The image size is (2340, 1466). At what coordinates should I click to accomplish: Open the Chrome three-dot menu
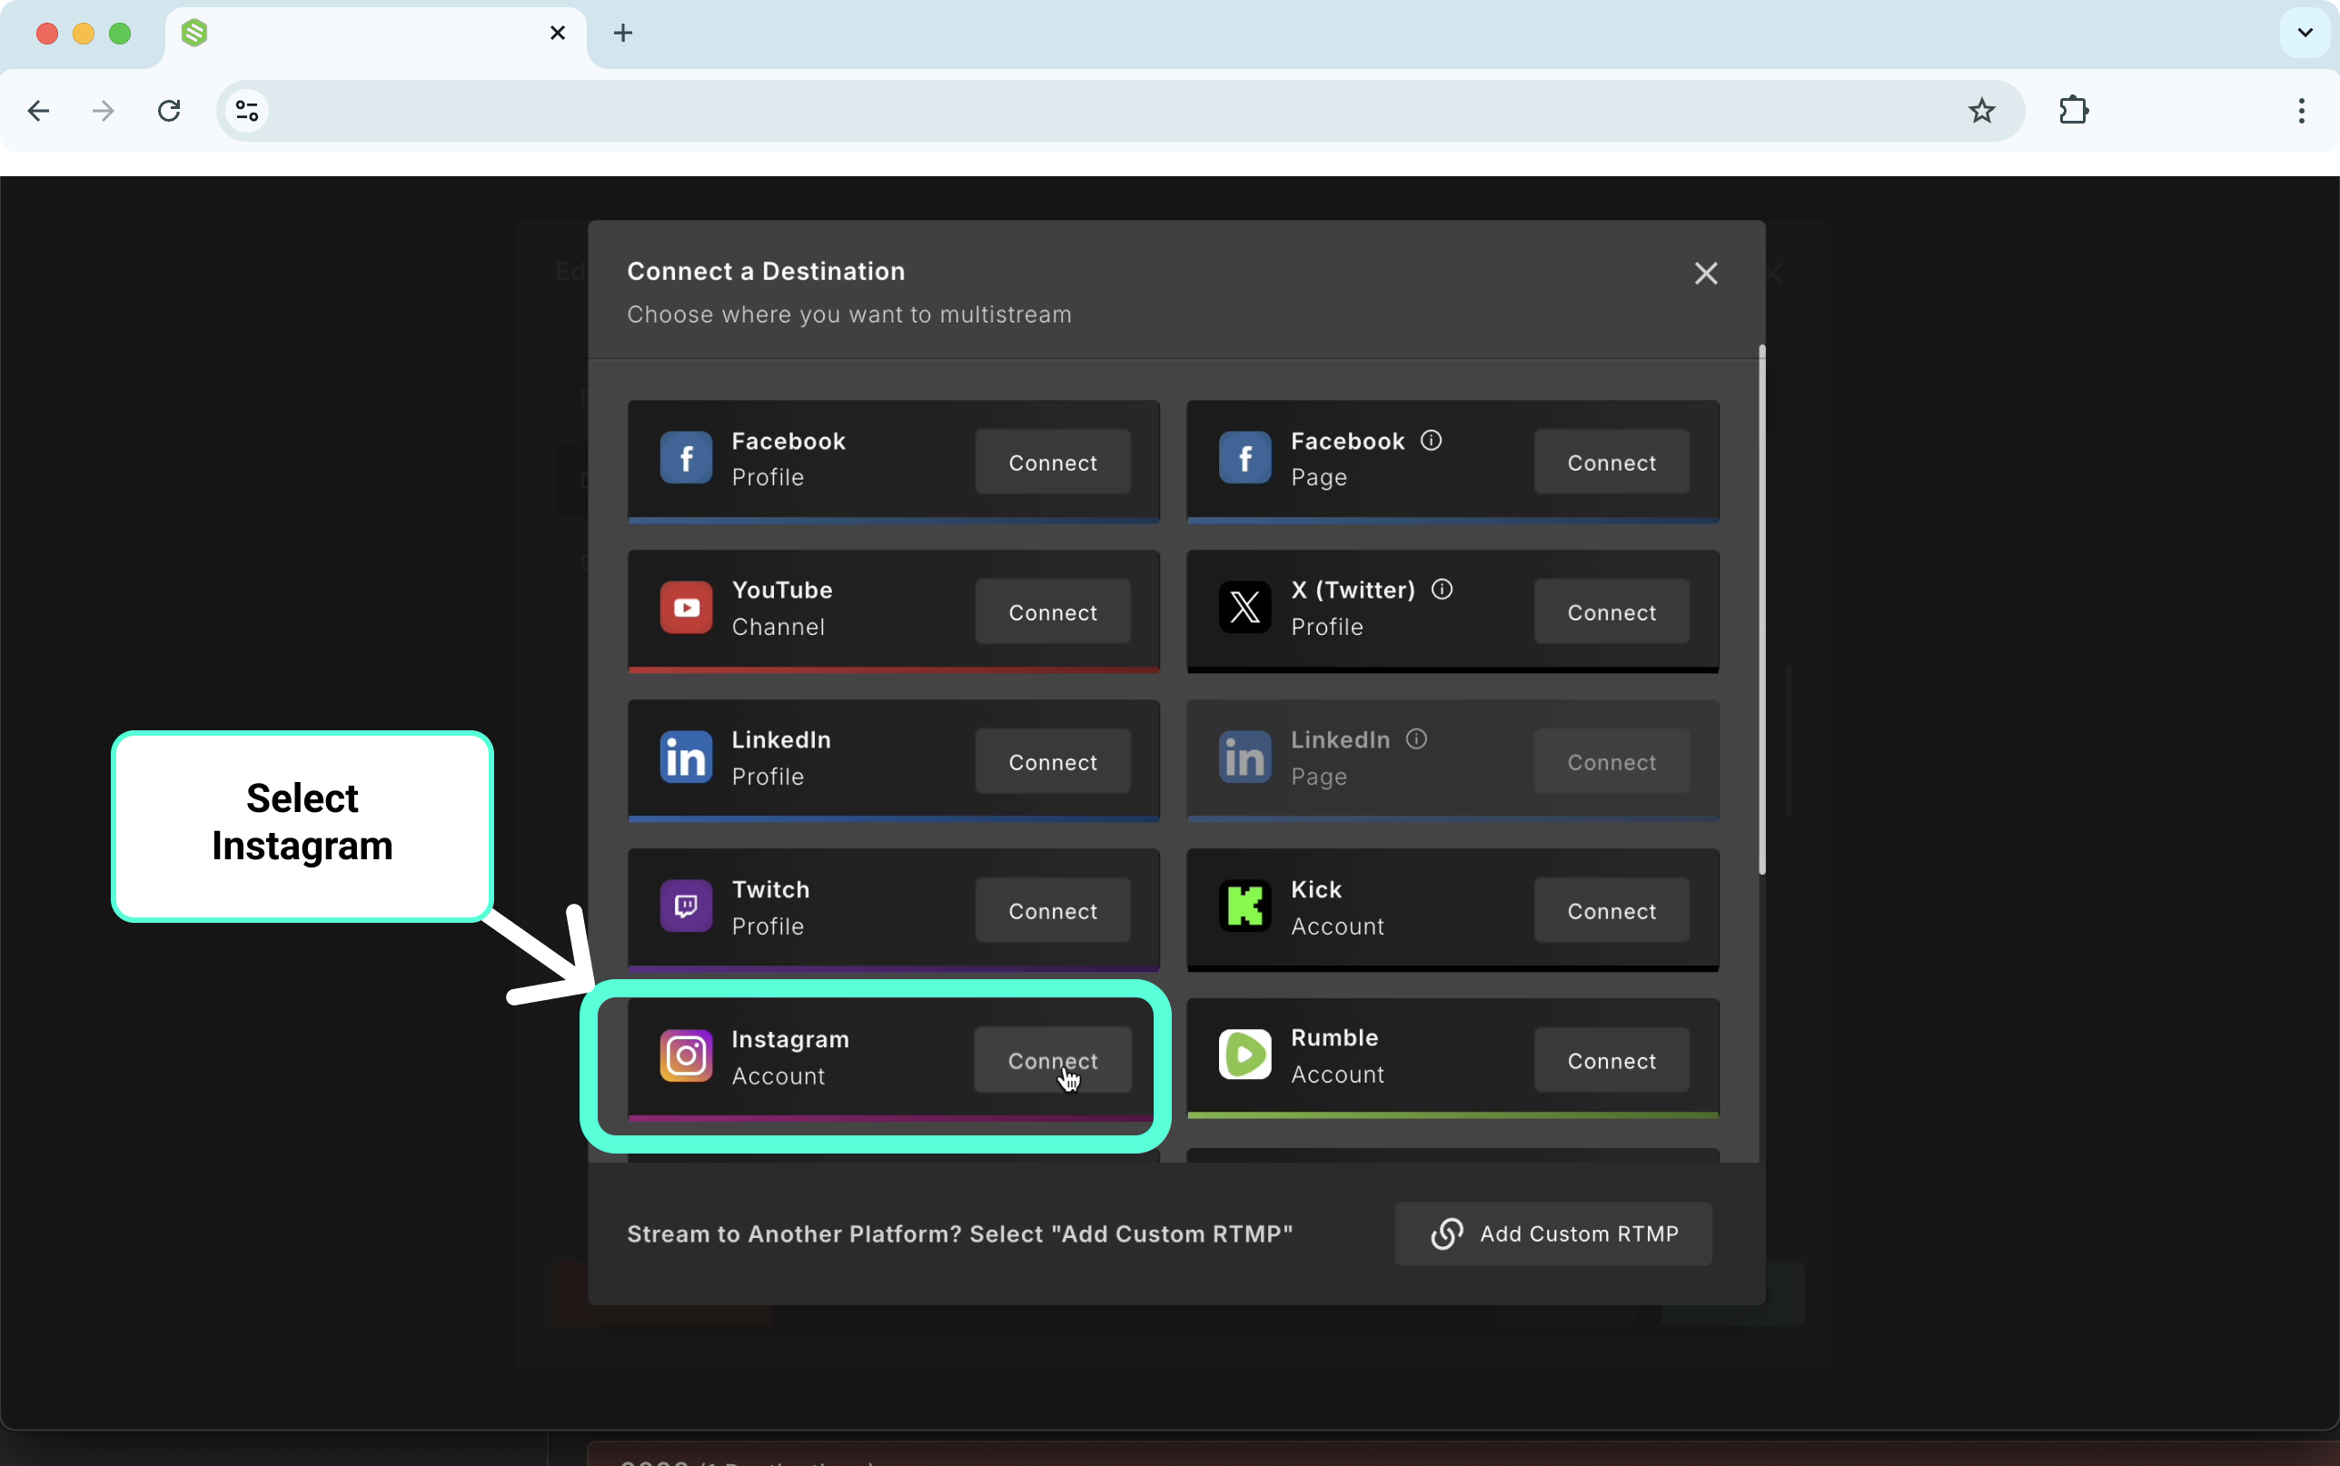coord(2301,111)
